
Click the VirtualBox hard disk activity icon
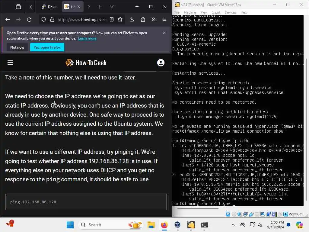[228, 214]
